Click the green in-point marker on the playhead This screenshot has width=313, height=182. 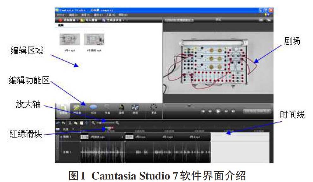[x=106, y=128]
